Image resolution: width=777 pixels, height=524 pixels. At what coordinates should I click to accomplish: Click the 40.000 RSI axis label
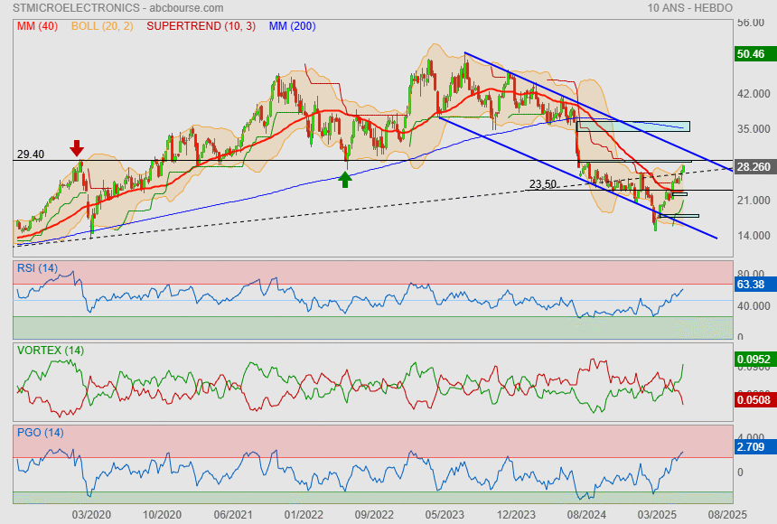pos(754,306)
